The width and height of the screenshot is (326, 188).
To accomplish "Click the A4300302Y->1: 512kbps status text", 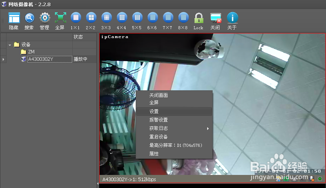I will (x=129, y=179).
